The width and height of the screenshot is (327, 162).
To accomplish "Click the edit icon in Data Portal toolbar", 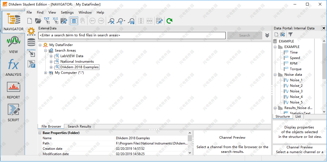I will [283, 34].
